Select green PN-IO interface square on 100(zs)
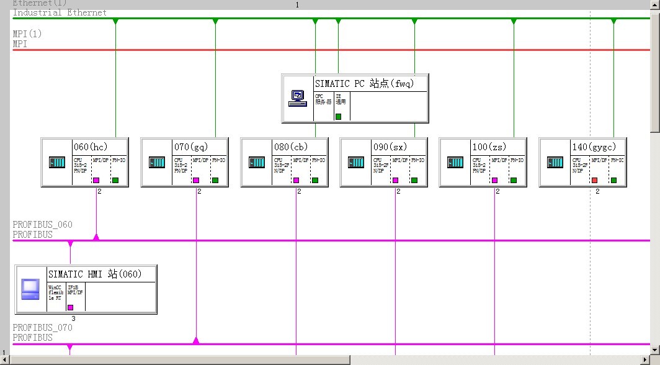 click(x=514, y=180)
